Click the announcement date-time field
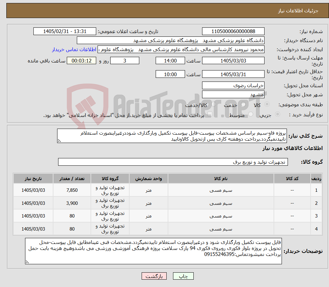The height and width of the screenshot is (287, 329). pos(64,31)
